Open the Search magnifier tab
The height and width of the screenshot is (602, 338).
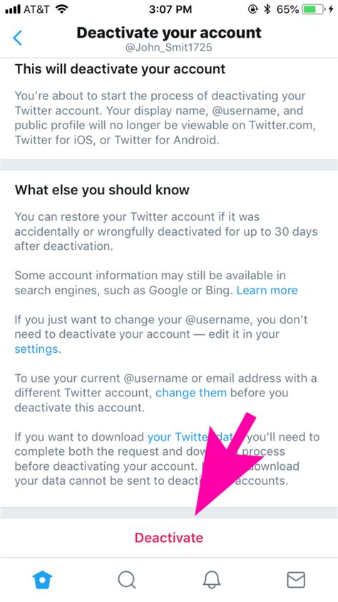point(127,580)
